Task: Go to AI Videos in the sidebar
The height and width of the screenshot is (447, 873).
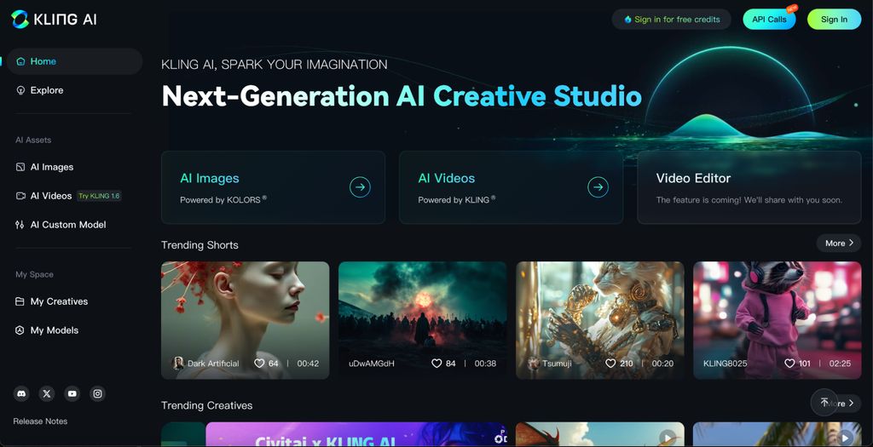Action: [x=50, y=196]
